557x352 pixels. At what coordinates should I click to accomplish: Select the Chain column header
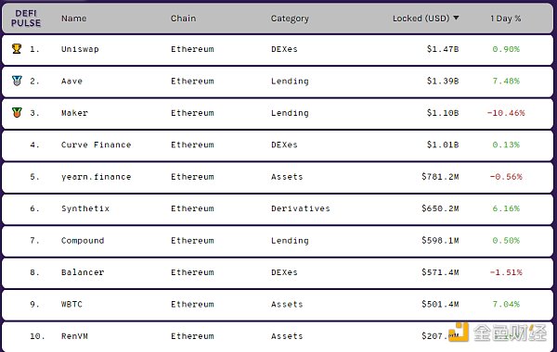[x=183, y=19]
